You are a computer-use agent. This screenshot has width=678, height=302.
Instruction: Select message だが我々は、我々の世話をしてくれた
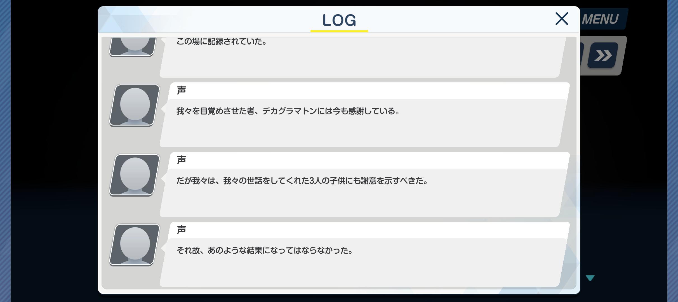302,181
